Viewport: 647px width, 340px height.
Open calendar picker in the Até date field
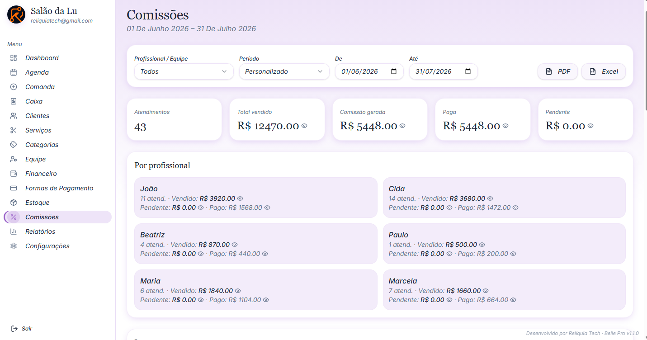[468, 71]
